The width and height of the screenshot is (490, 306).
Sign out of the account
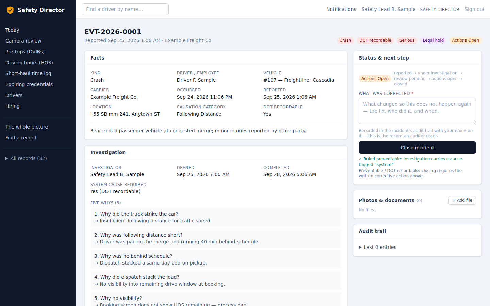(x=475, y=9)
